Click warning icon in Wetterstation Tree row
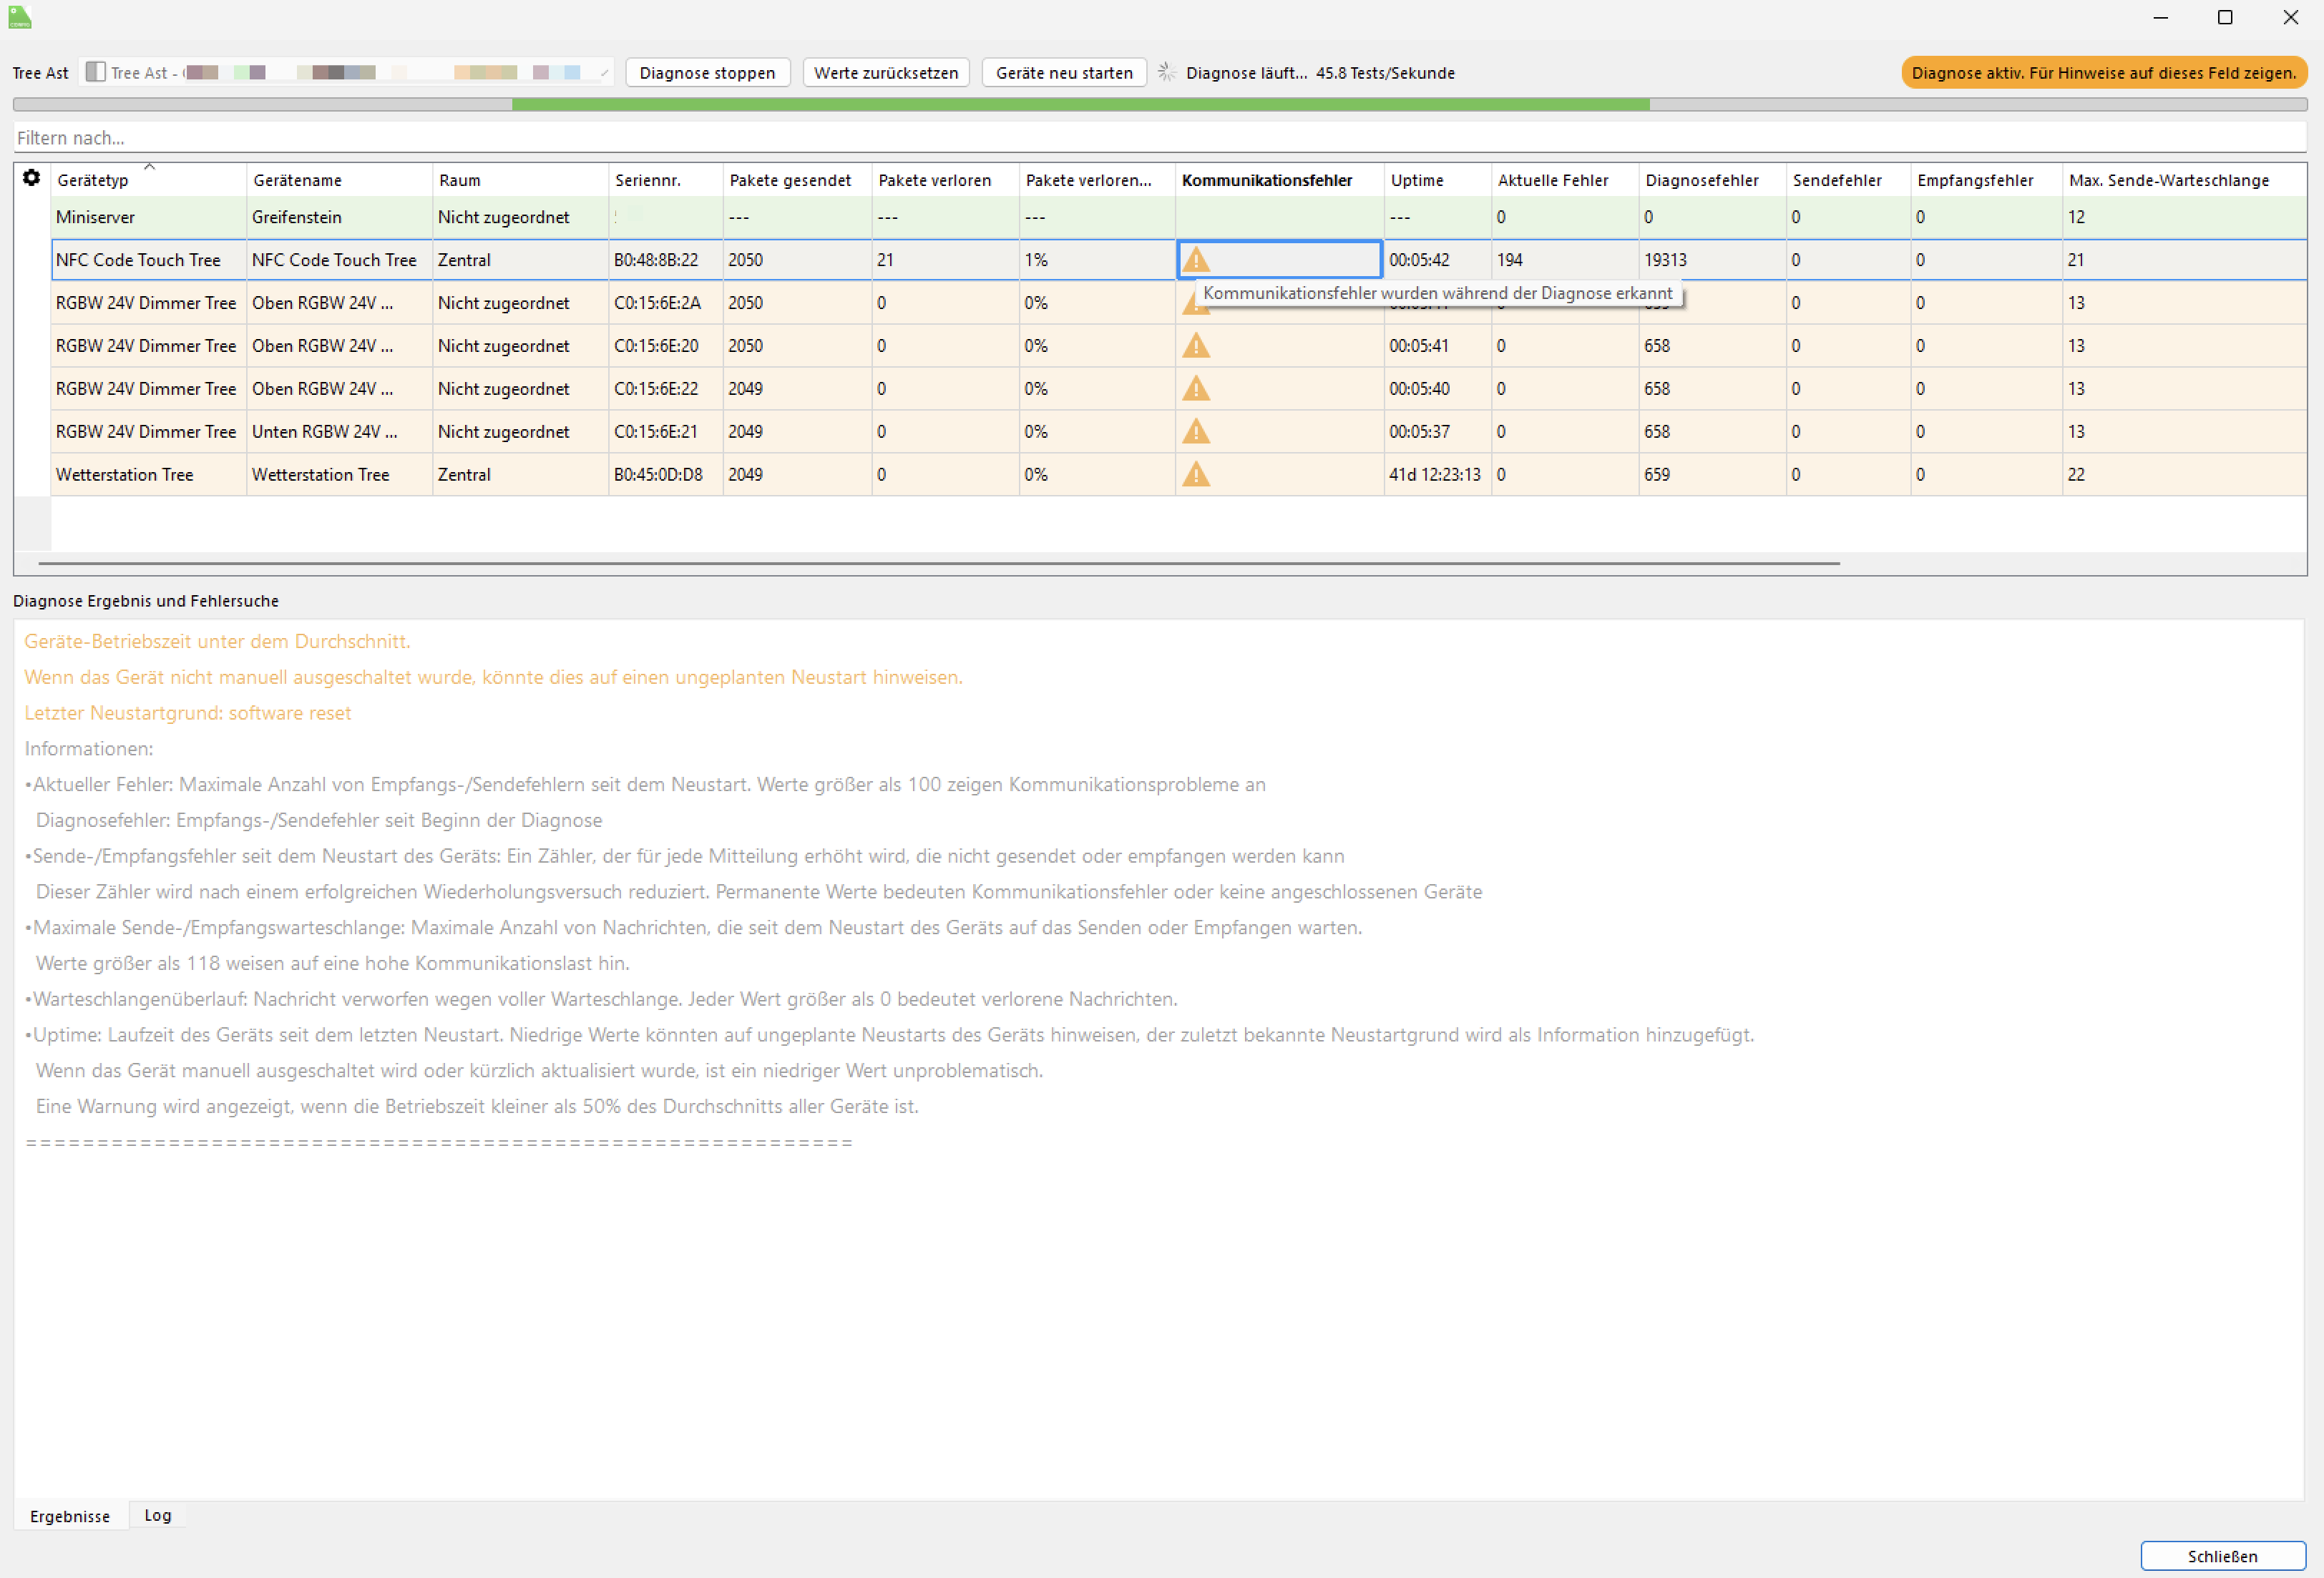Screen dimensions: 2324x1578 (x=1196, y=475)
